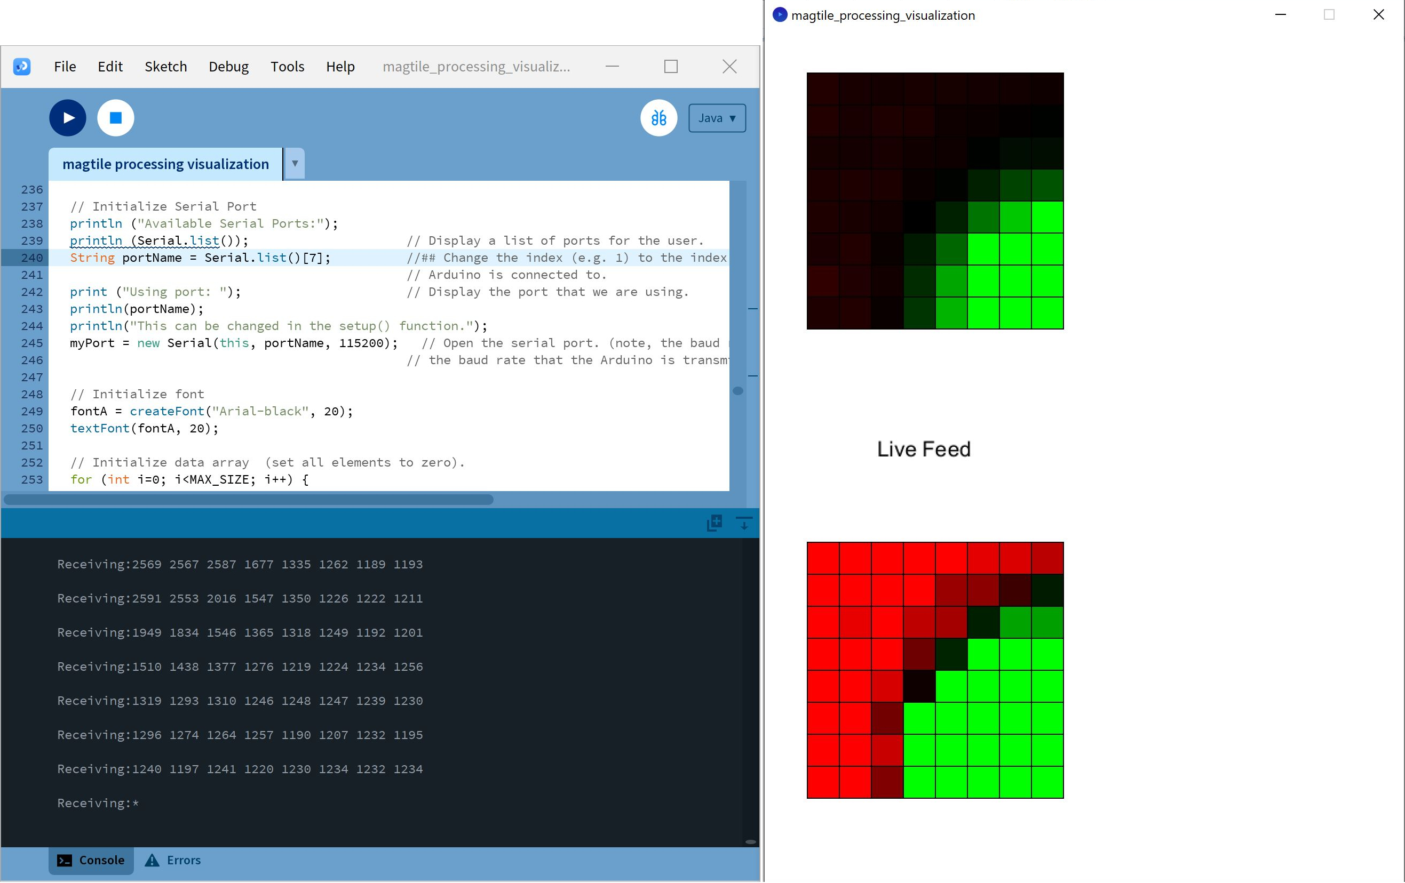Open the Debug menu
This screenshot has width=1405, height=883.
pyautogui.click(x=228, y=67)
